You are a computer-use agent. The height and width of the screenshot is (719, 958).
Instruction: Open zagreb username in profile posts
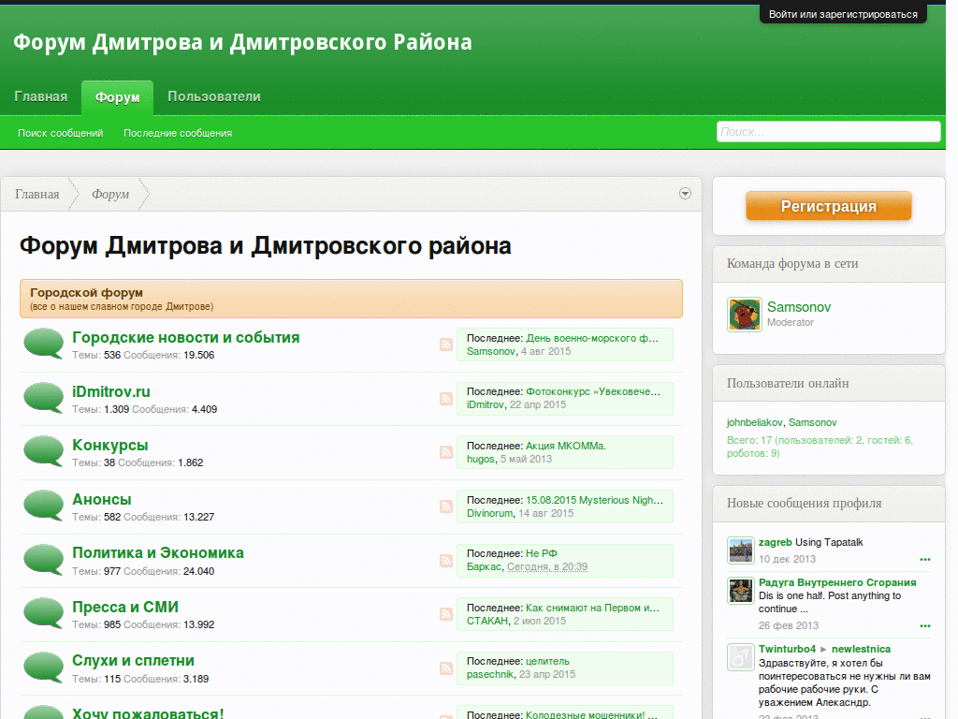coord(776,542)
